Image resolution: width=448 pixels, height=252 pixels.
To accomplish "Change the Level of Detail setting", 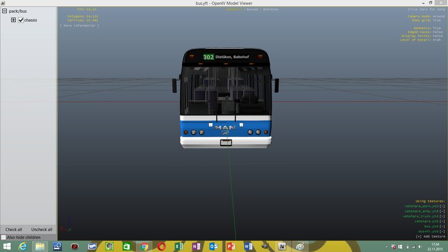I will (x=421, y=40).
